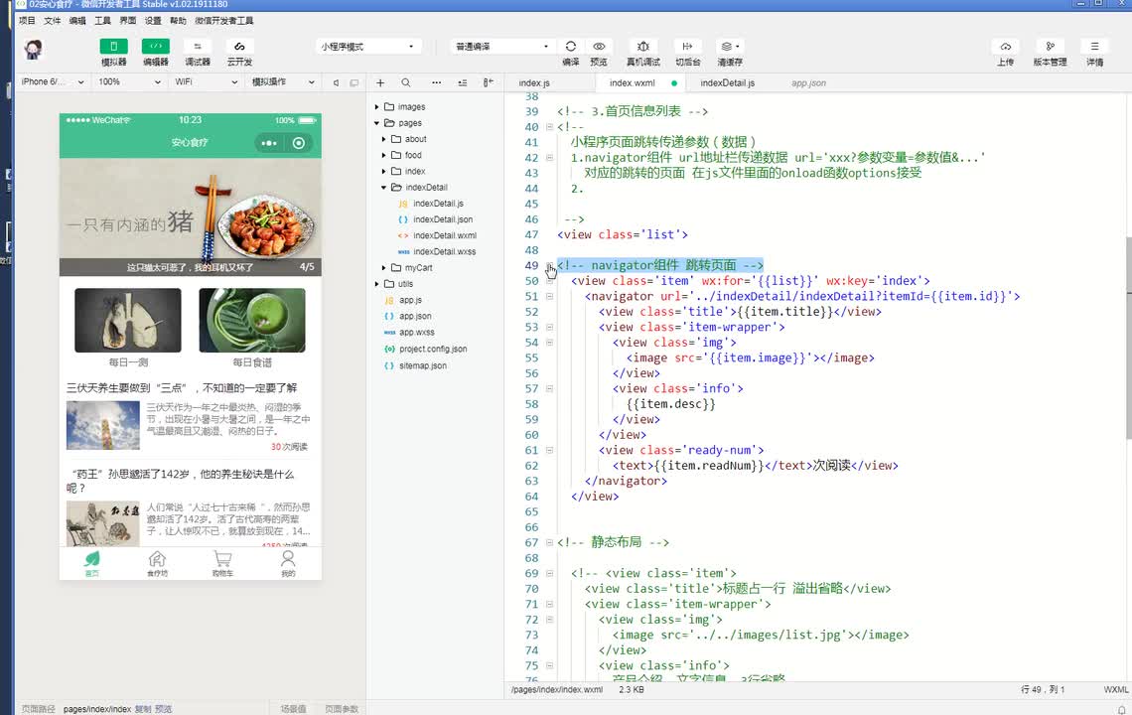
Task: Click the 切后台 switch-to-background icon
Action: [x=687, y=47]
